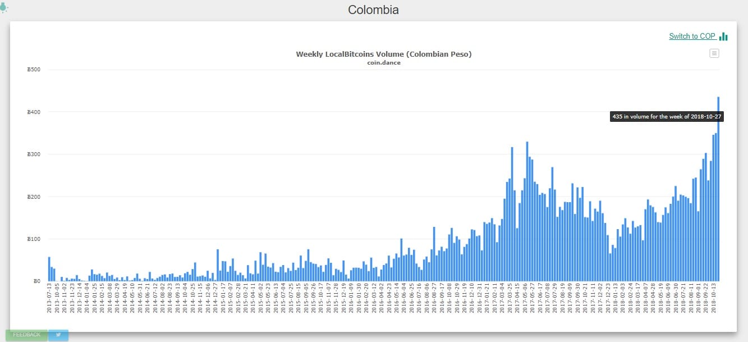Image resolution: width=748 pixels, height=342 pixels.
Task: Click the Ƀ400 y-axis label
Action: [34, 112]
